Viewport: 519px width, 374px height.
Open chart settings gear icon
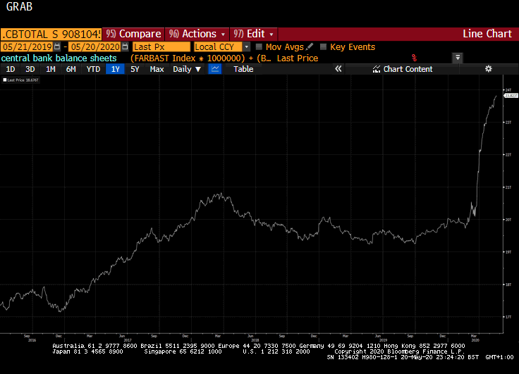click(x=488, y=69)
